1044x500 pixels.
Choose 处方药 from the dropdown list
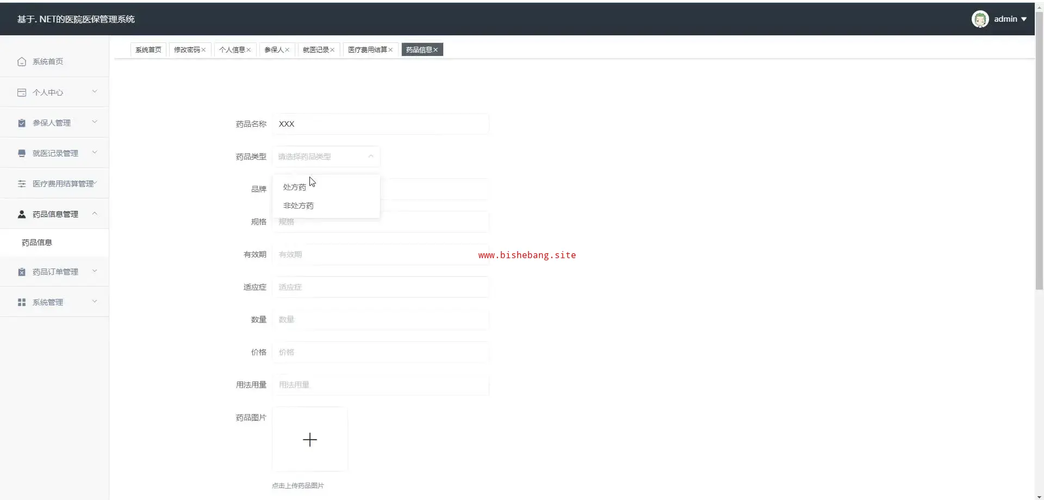click(326, 187)
